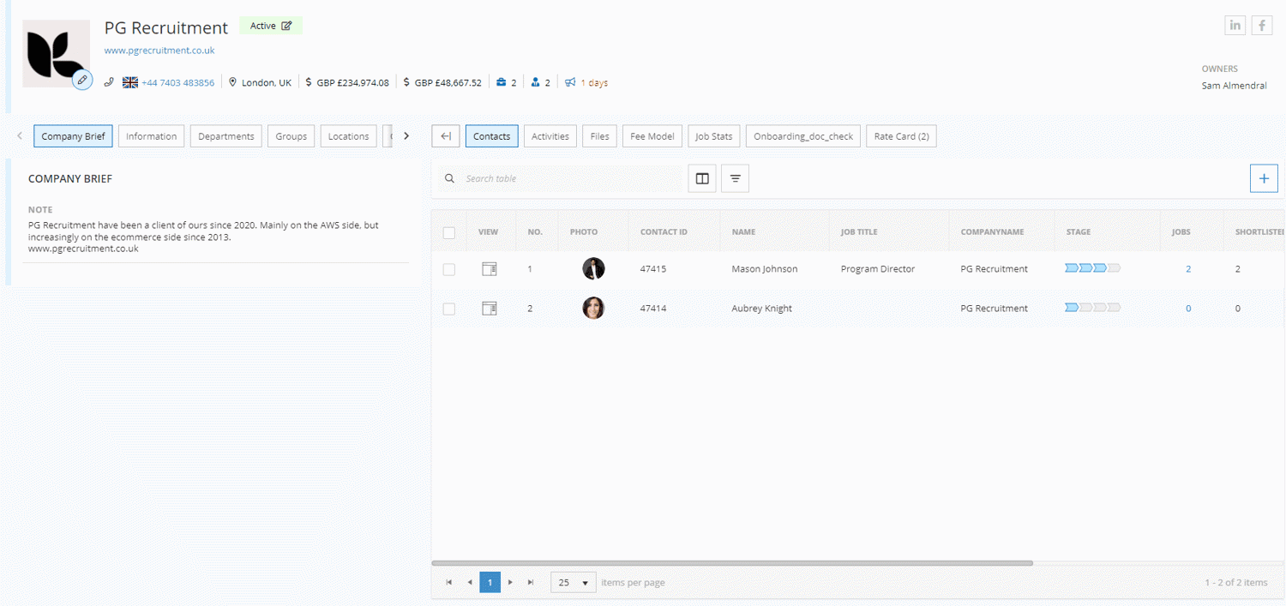
Task: Click the PG Recruitment company logo
Action: (56, 53)
